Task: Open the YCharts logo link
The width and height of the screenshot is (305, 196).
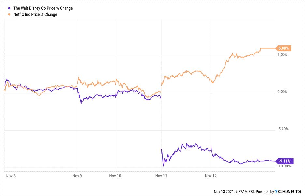Action: pos(288,192)
